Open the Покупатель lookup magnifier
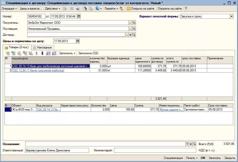The width and height of the screenshot is (238, 162). pyautogui.click(x=134, y=23)
